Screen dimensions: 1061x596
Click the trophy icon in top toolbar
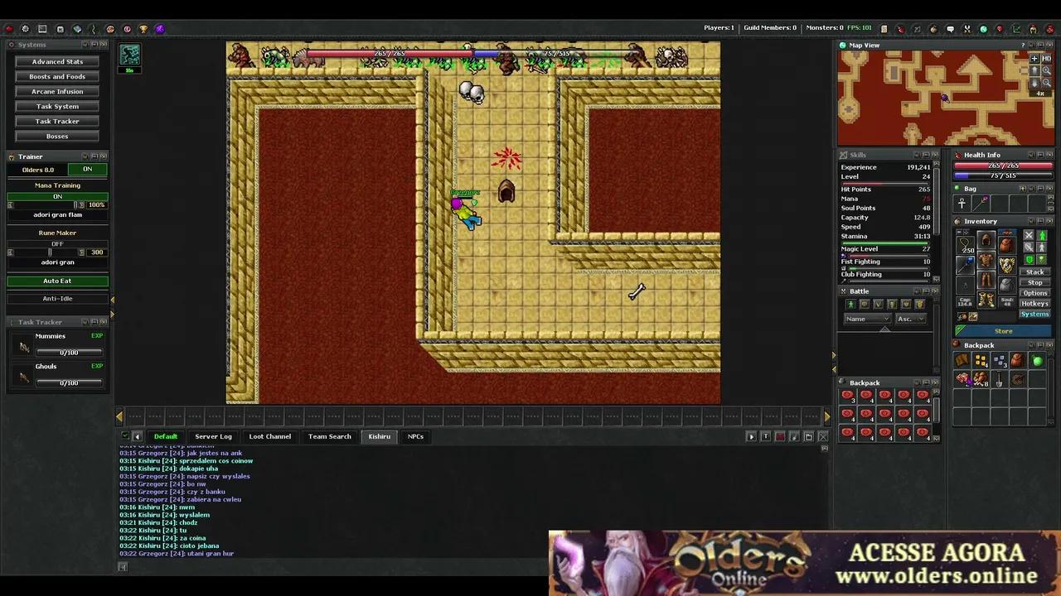click(x=143, y=29)
